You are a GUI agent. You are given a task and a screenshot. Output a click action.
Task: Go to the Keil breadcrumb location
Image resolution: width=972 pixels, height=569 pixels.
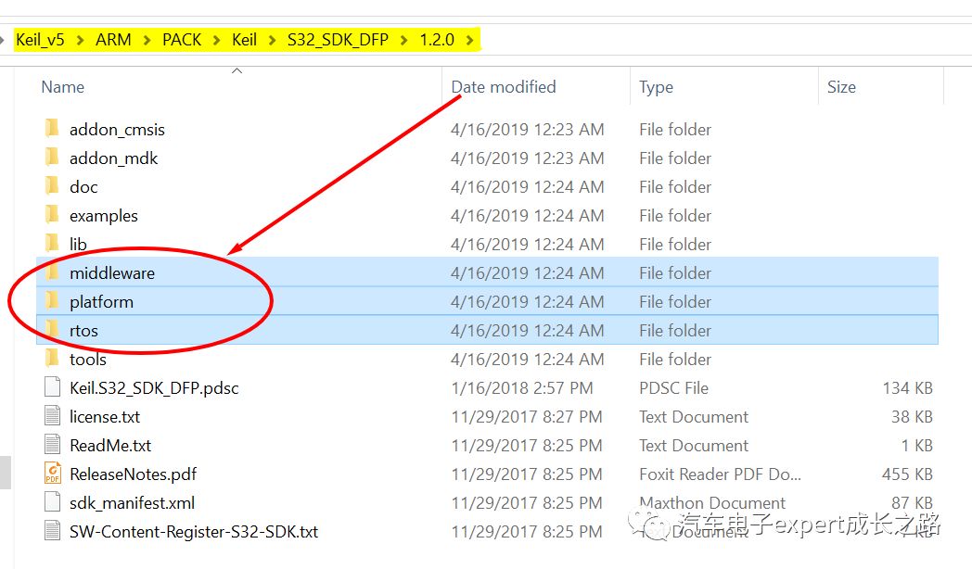pos(244,39)
